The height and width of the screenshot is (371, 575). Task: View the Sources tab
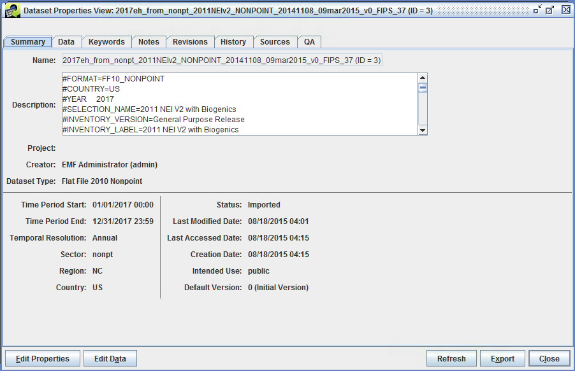pyautogui.click(x=275, y=41)
